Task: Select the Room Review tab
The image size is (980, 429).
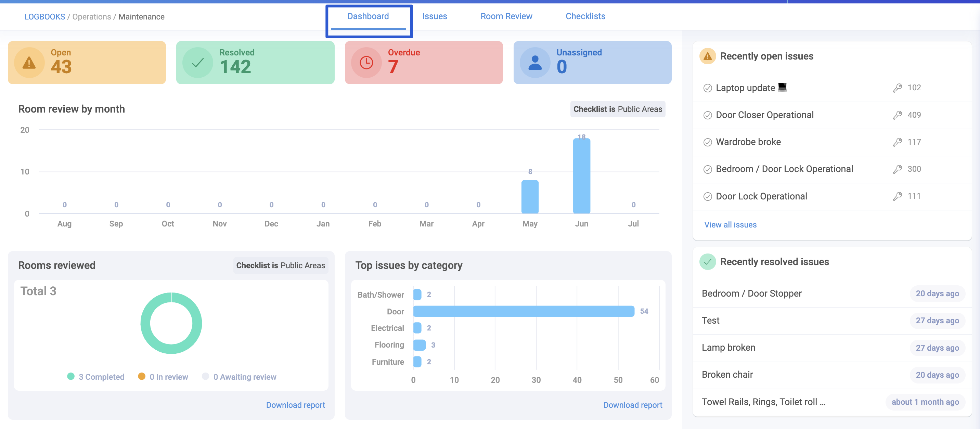Action: click(506, 16)
